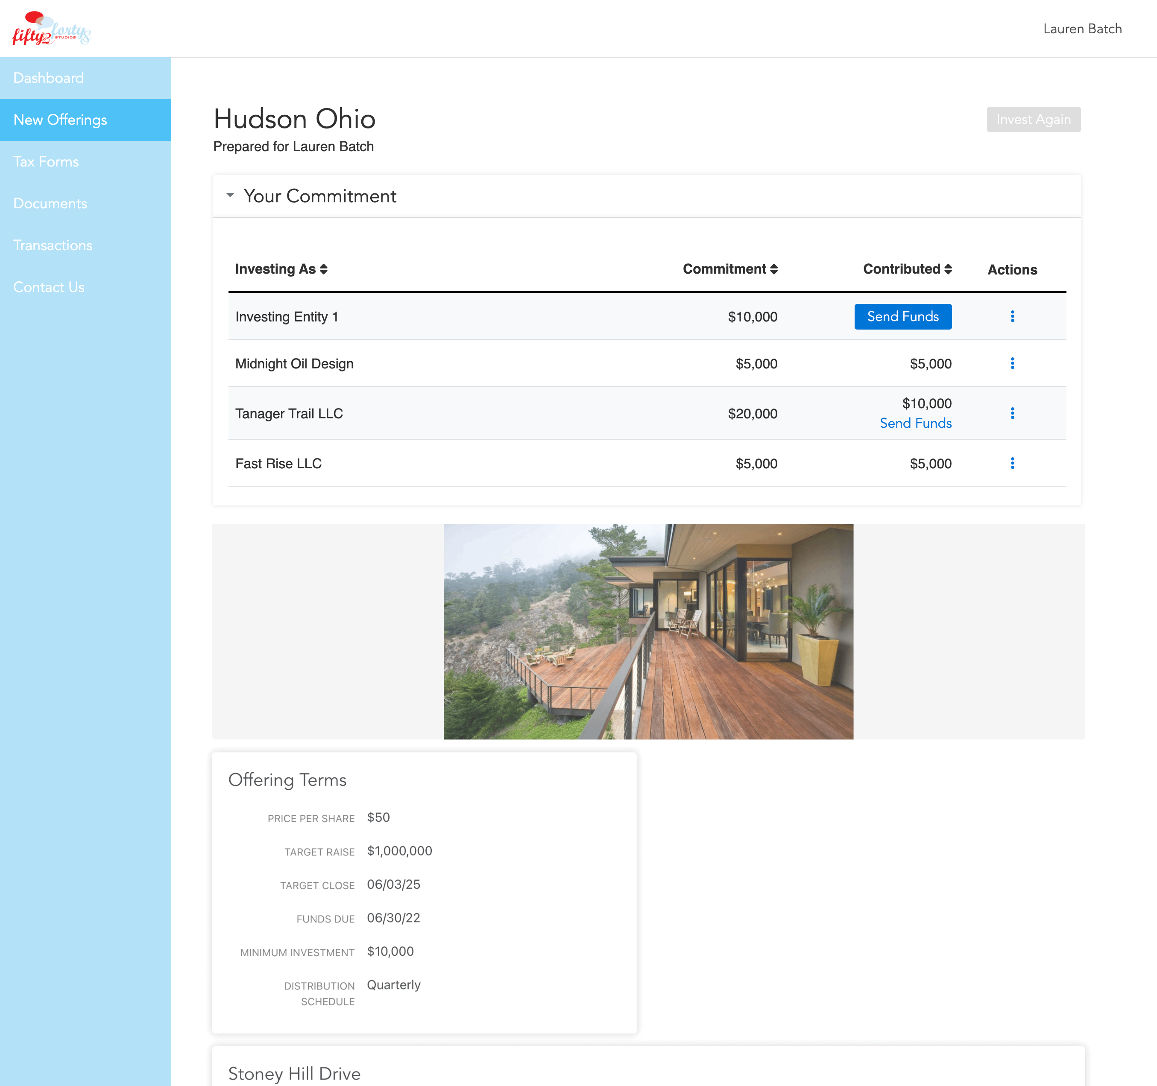This screenshot has height=1086, width=1157.
Task: Go to Dashboard in sidebar
Action: (49, 78)
